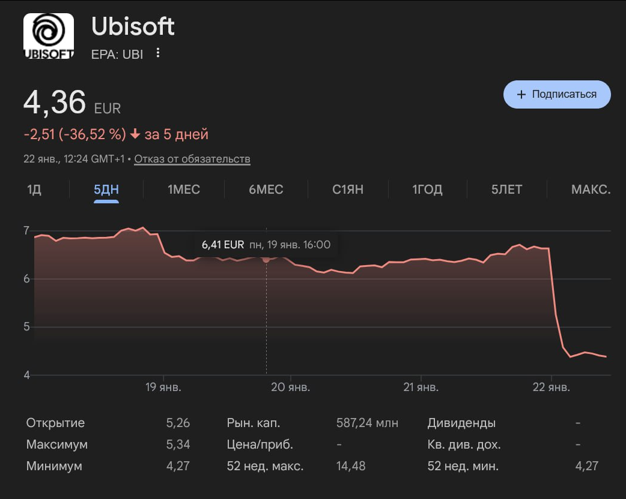Click the "22 янв." axis date label
This screenshot has height=499, width=626.
click(551, 387)
